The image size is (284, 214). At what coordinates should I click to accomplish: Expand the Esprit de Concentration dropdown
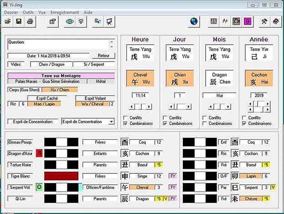(x=111, y=121)
